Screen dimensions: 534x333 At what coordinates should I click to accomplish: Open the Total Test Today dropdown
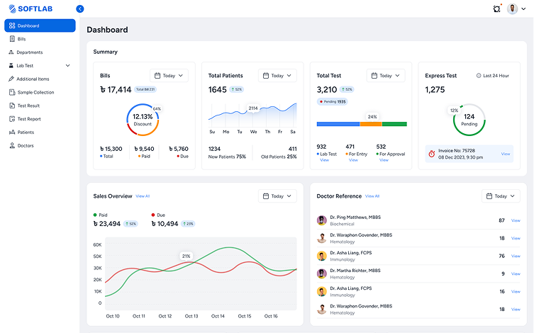386,76
